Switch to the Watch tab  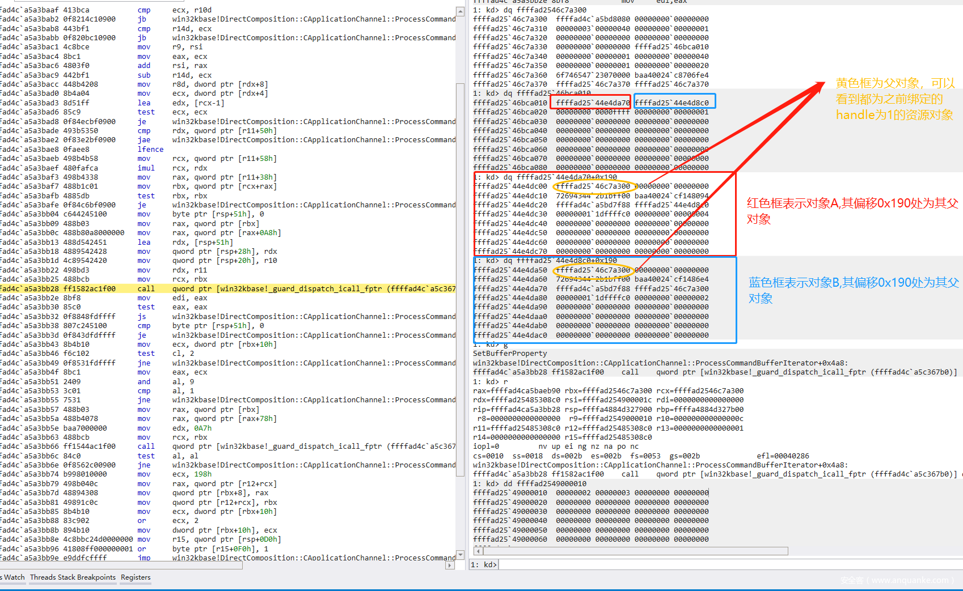[x=14, y=577]
